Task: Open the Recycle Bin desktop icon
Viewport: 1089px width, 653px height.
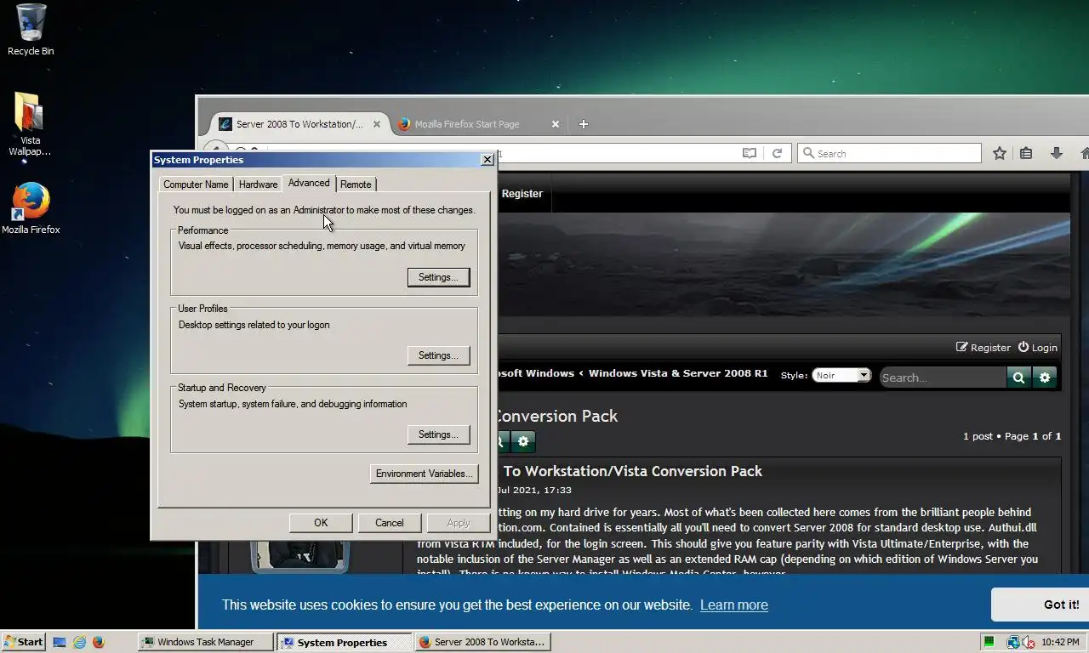Action: click(31, 31)
